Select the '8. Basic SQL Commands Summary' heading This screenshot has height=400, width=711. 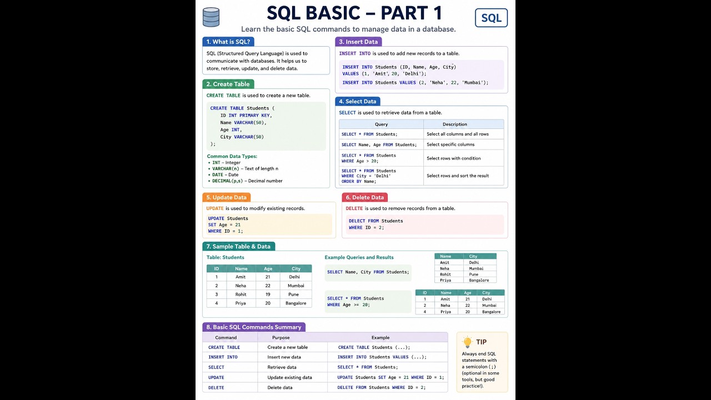coord(254,327)
